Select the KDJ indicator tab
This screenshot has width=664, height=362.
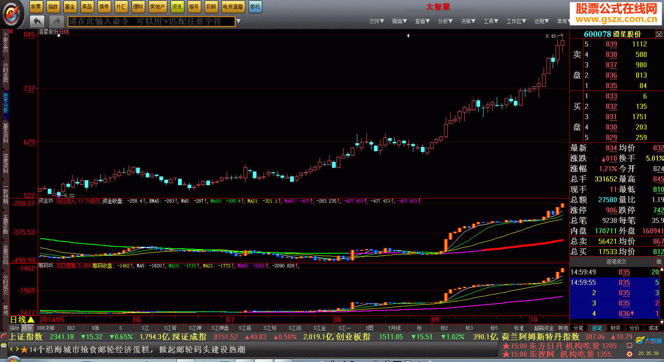click(x=71, y=328)
